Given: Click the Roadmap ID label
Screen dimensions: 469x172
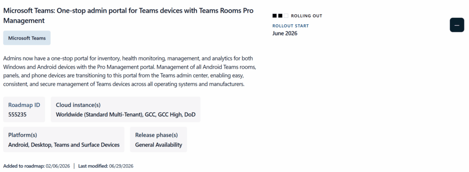Looking at the screenshot, I should pos(24,105).
